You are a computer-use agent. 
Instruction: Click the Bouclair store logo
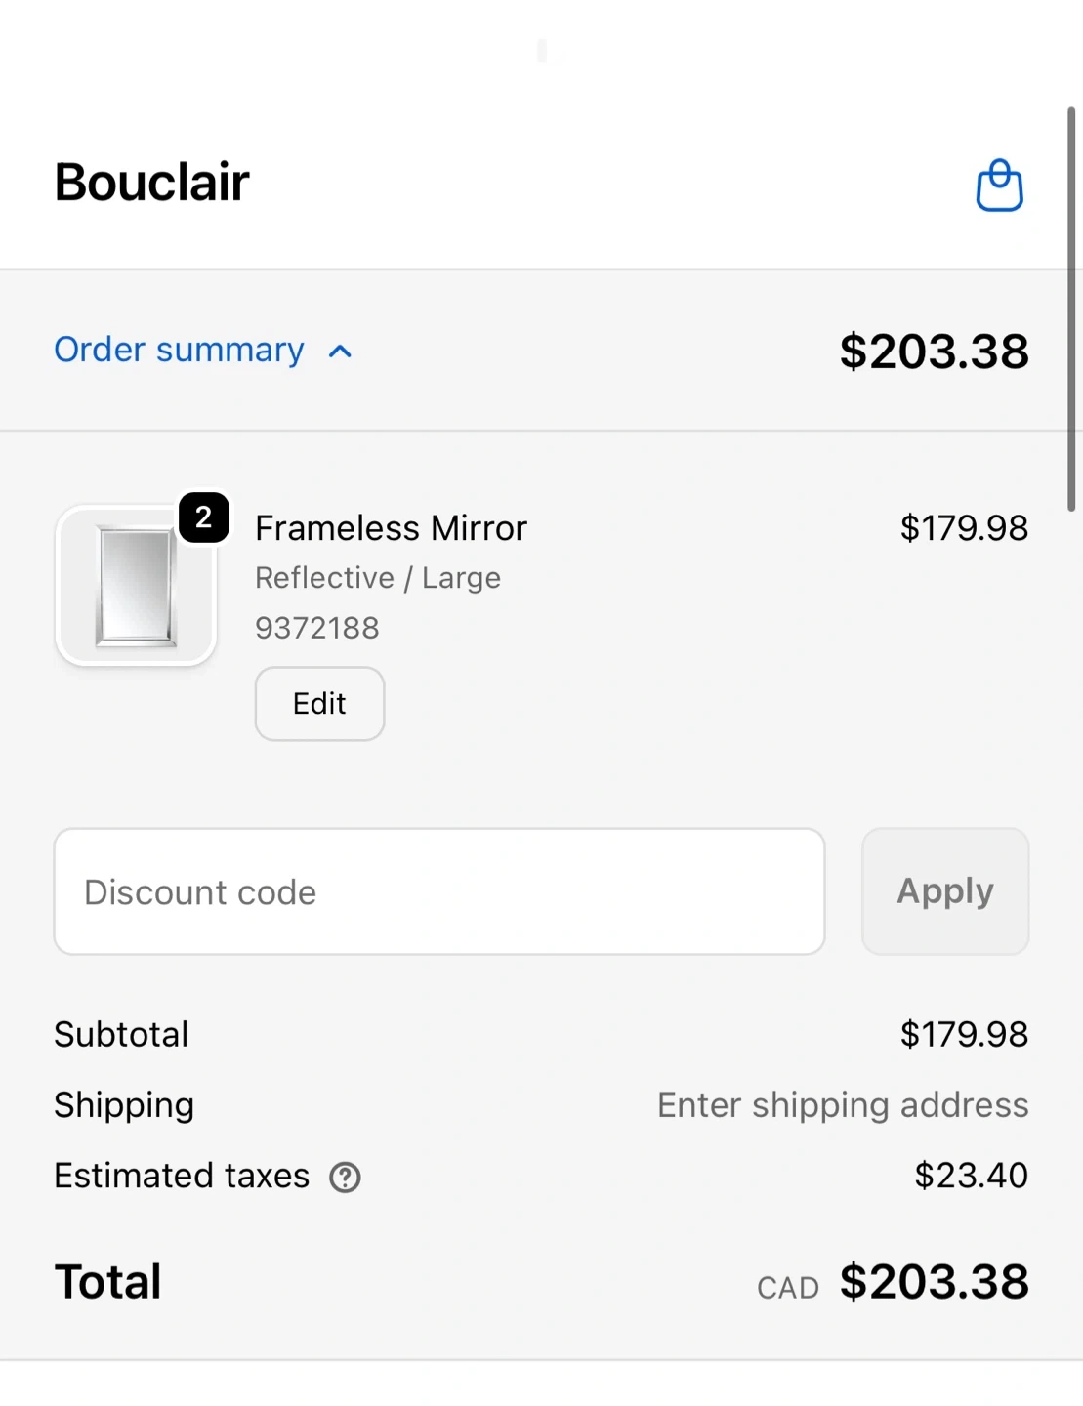(152, 183)
